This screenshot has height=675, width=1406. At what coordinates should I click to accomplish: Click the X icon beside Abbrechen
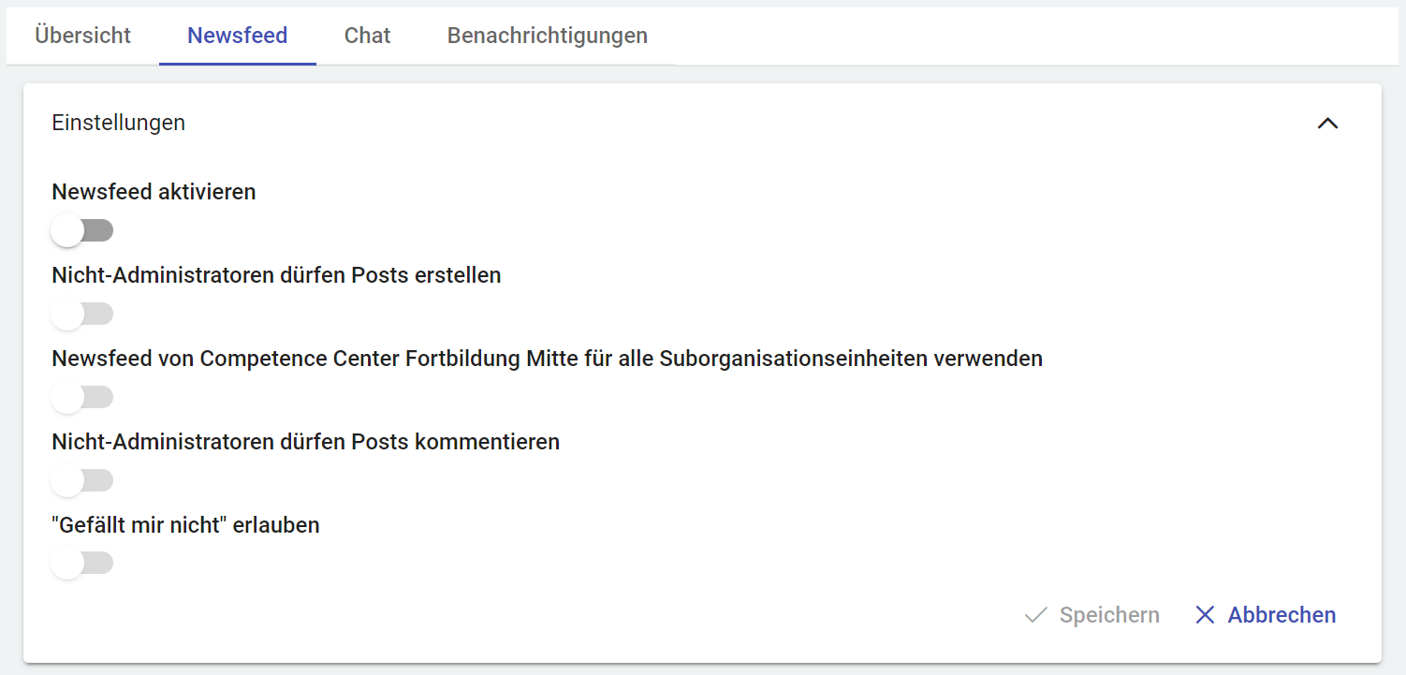point(1205,615)
